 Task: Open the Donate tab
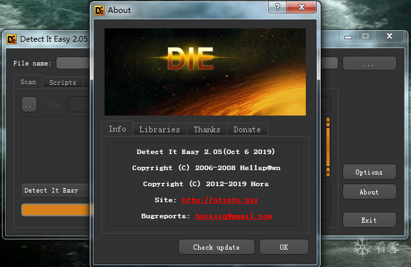(x=247, y=130)
